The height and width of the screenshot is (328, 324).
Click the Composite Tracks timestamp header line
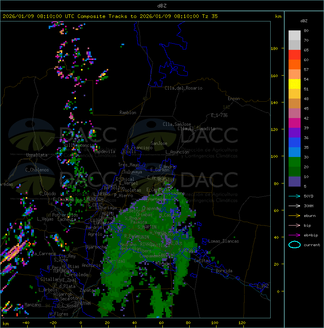[x=110, y=16]
